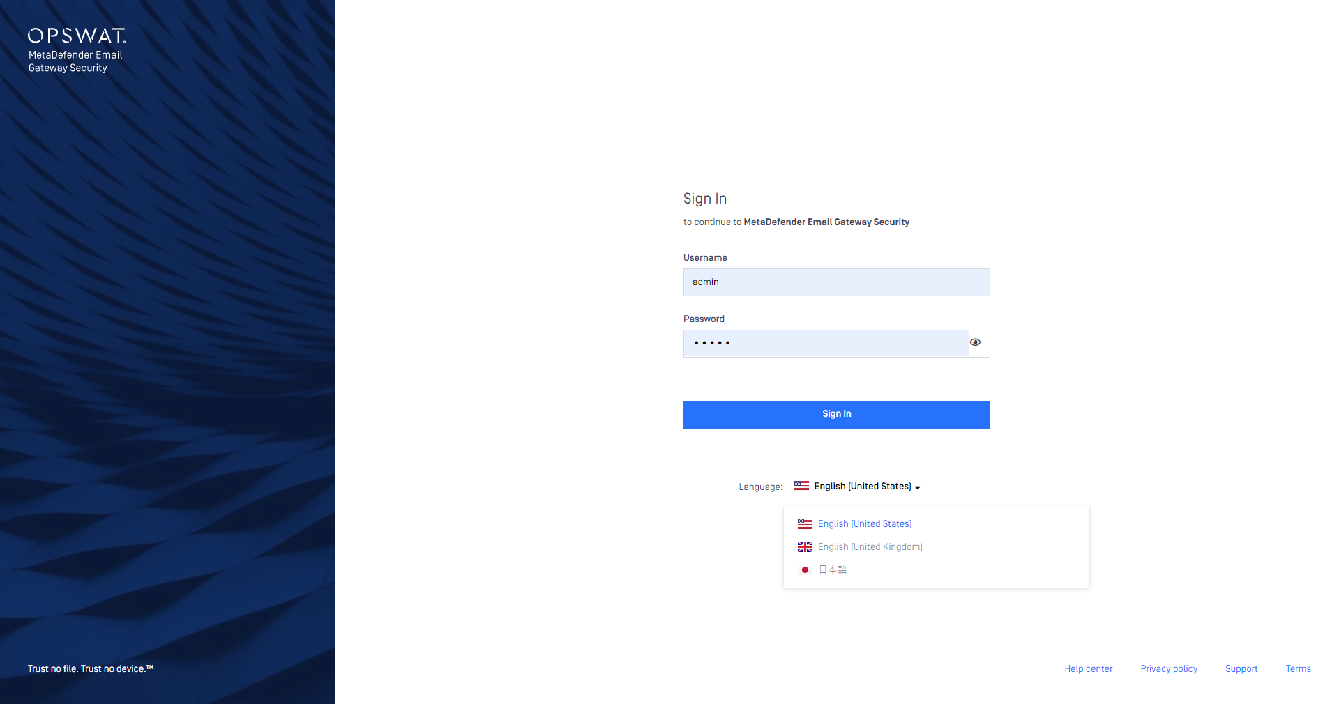The image size is (1339, 704).
Task: Click the Username input field
Action: pyautogui.click(x=836, y=282)
